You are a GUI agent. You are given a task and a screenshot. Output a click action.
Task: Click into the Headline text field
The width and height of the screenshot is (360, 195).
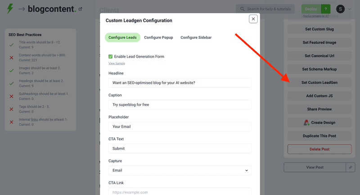(x=180, y=83)
